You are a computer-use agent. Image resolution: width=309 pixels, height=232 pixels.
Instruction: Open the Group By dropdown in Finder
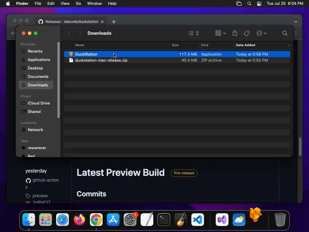coord(220,33)
